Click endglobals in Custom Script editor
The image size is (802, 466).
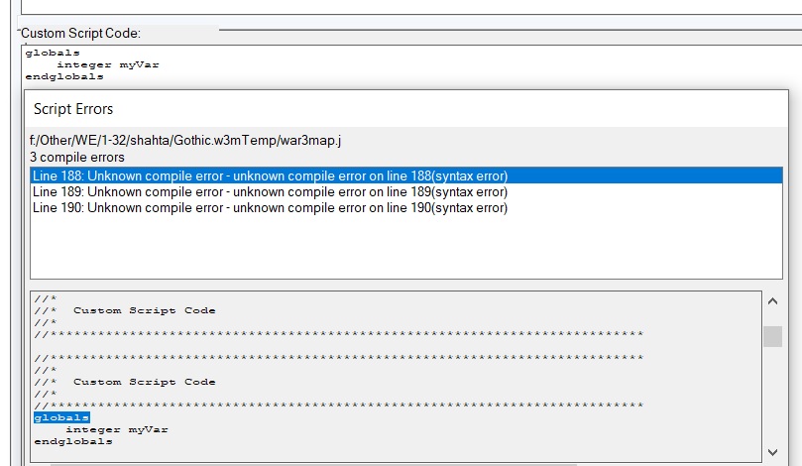click(64, 76)
